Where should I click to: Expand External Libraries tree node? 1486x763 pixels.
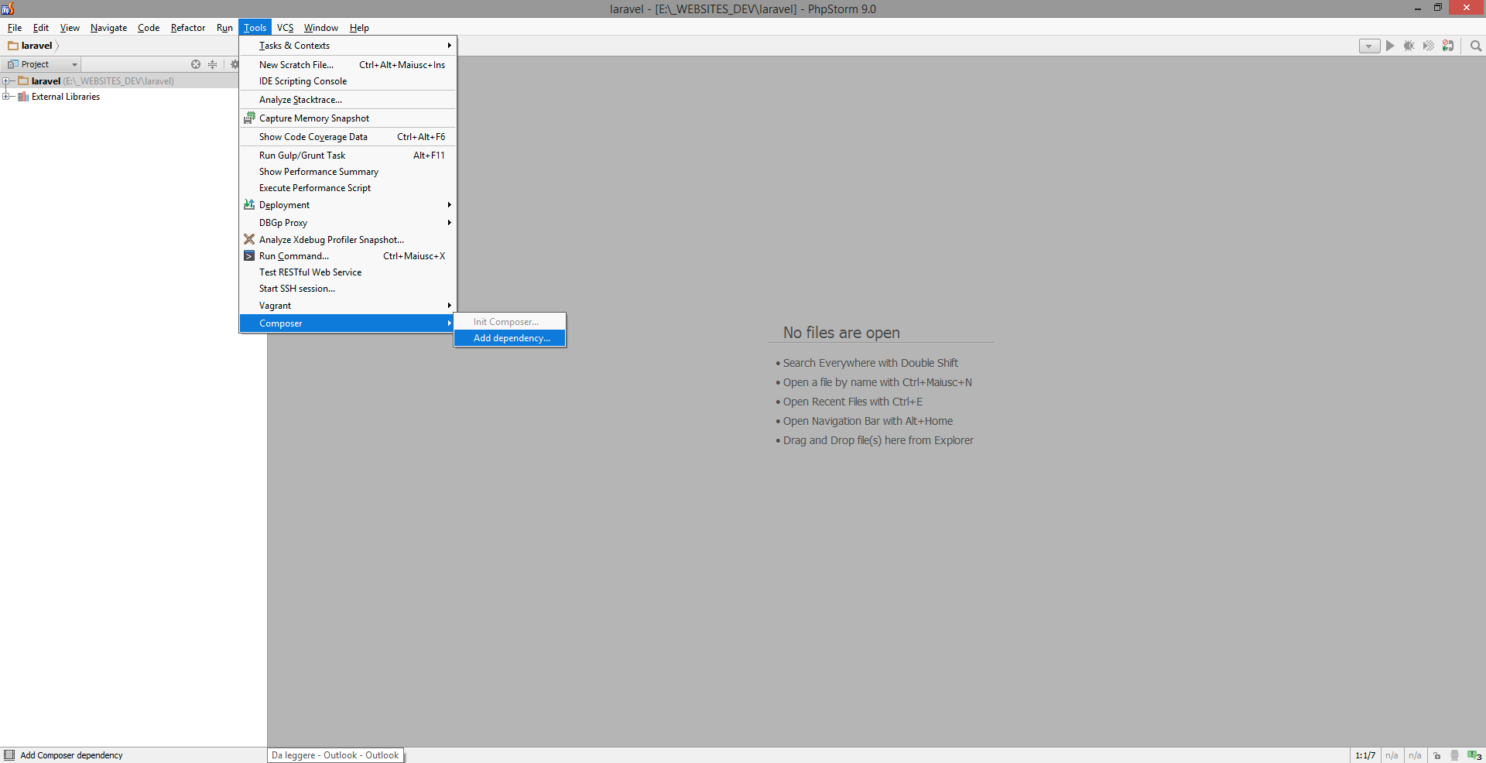[6, 97]
